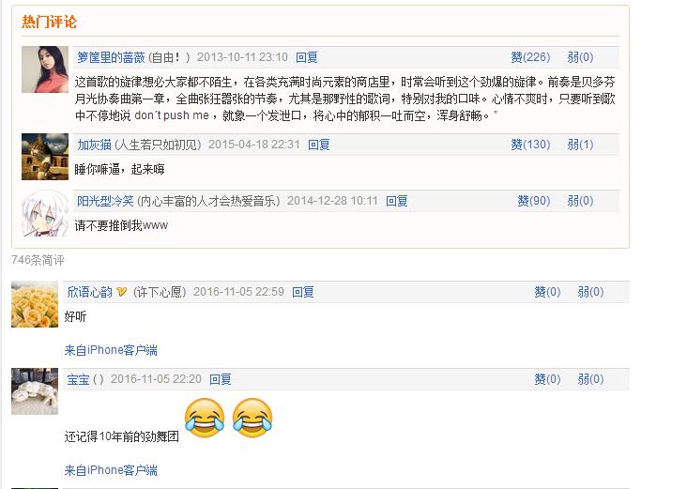Click 来自iPhone客户端 under the 好听 comment
687x489 pixels.
click(x=111, y=350)
